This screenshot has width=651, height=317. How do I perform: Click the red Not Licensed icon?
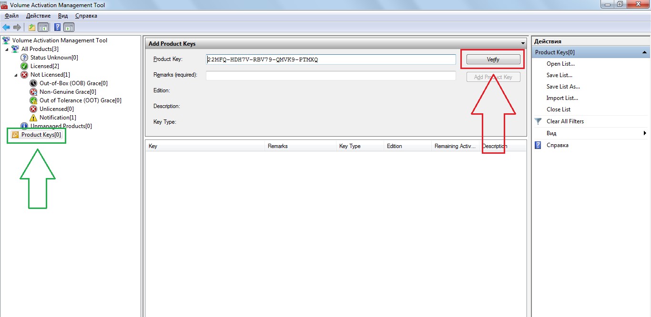24,75
